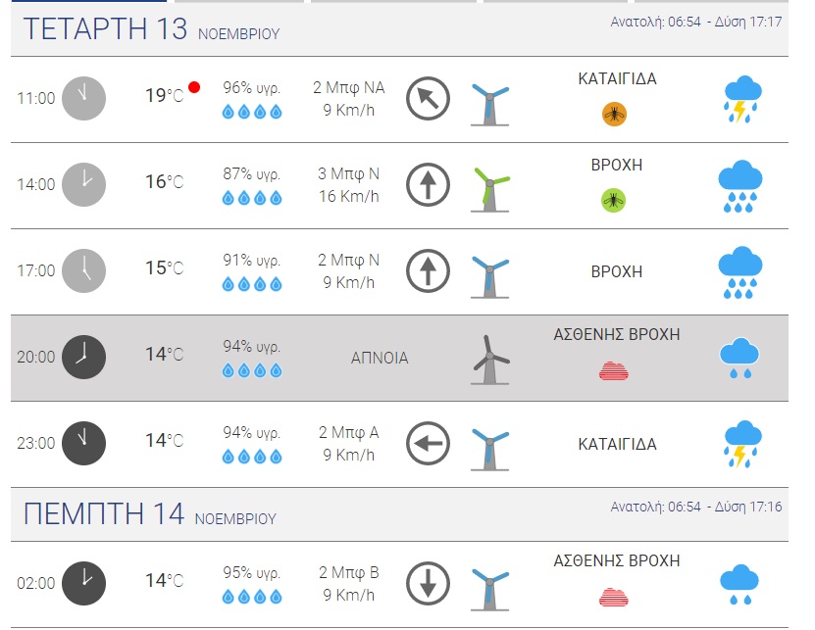The image size is (815, 630).
Task: Click the rain cloud icon at 17:00
Action: tap(741, 271)
